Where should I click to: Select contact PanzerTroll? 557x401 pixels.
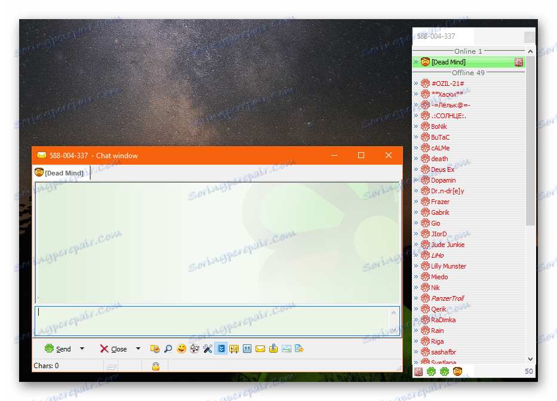469,298
